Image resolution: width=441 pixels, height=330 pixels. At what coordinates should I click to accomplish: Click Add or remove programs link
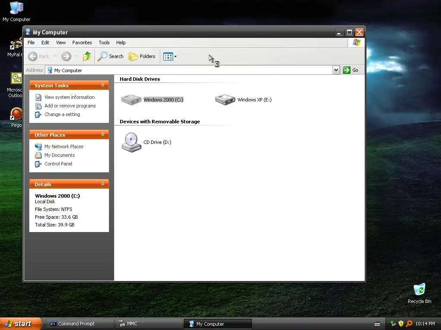pyautogui.click(x=70, y=106)
